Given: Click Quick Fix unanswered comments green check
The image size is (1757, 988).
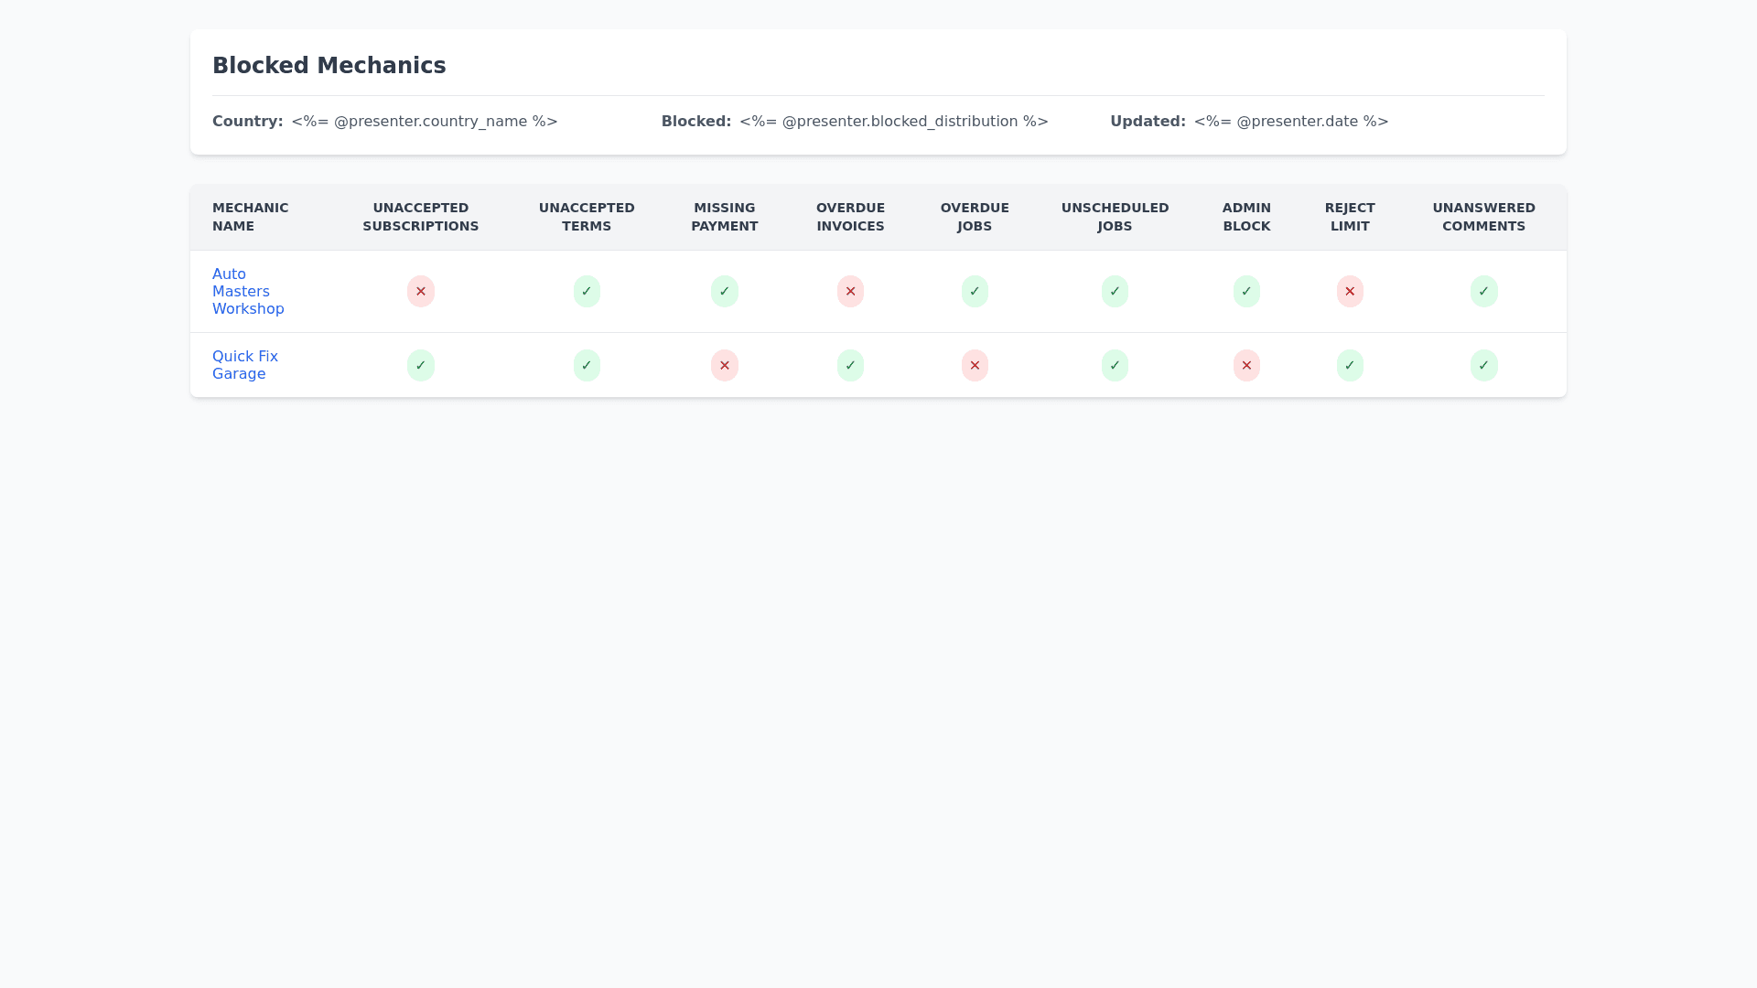Looking at the screenshot, I should pyautogui.click(x=1483, y=366).
